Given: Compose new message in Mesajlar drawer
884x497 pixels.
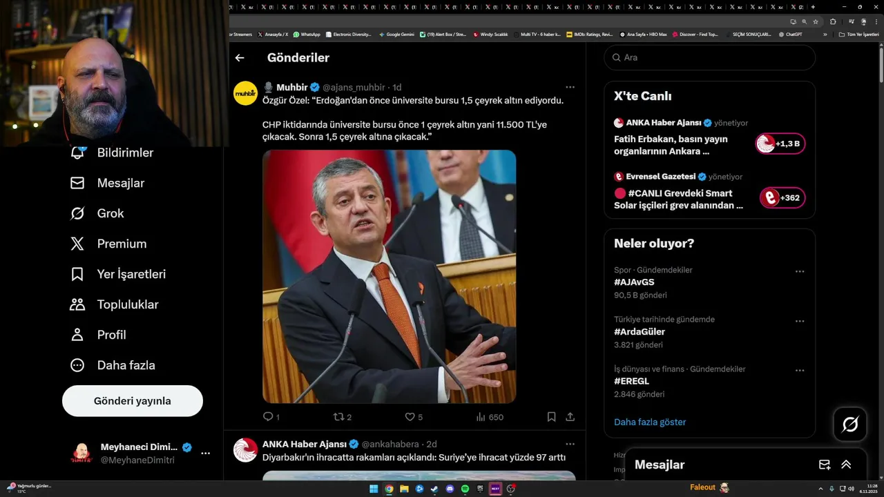Looking at the screenshot, I should (825, 465).
